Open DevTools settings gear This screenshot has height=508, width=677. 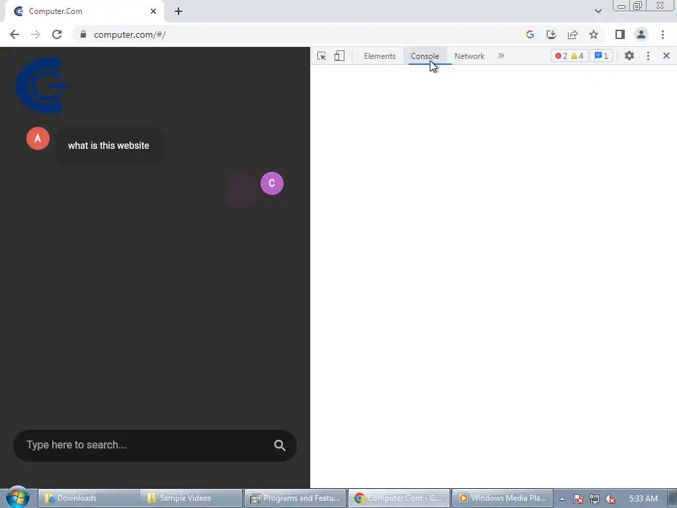pyautogui.click(x=629, y=56)
